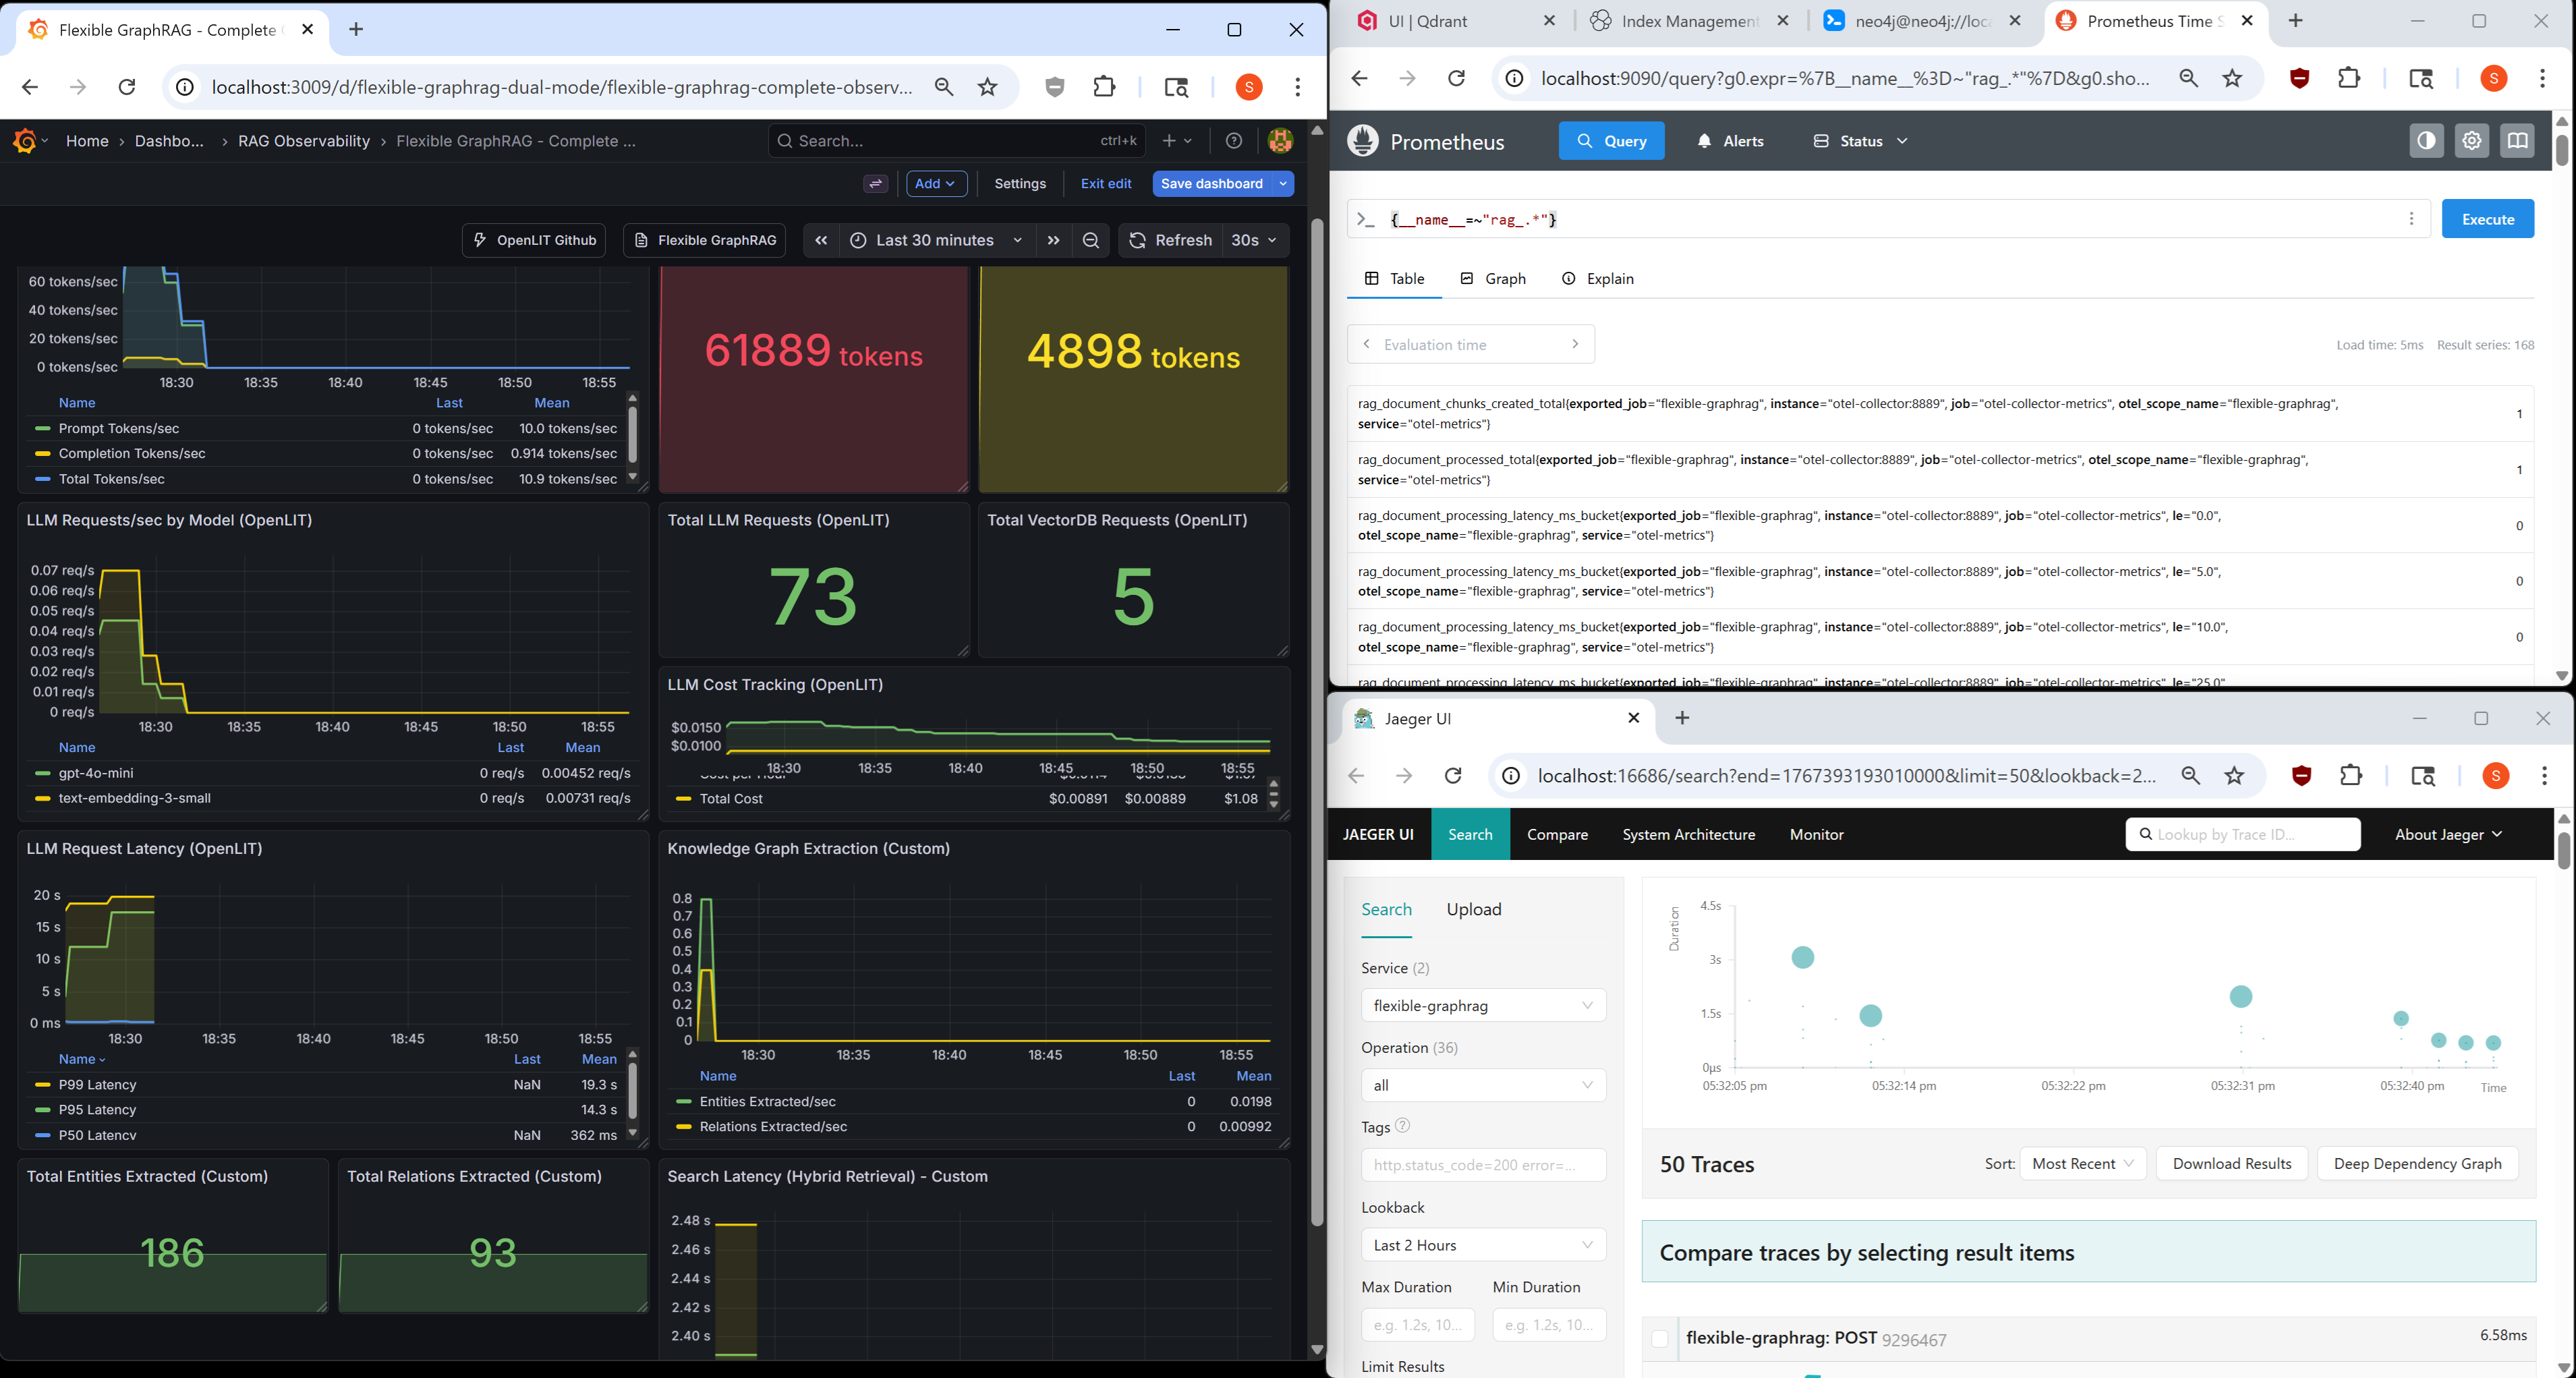Image resolution: width=2576 pixels, height=1378 pixels.
Task: Select checkbox on flexible-graphrag POST trace result
Action: [x=1659, y=1340]
